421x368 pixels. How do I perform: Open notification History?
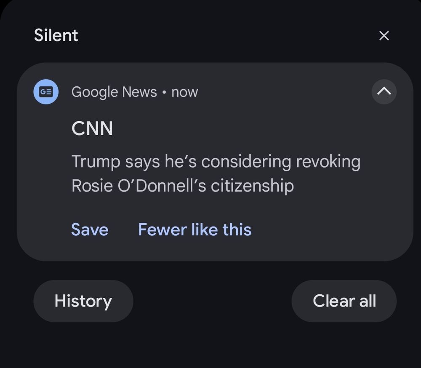tap(83, 301)
